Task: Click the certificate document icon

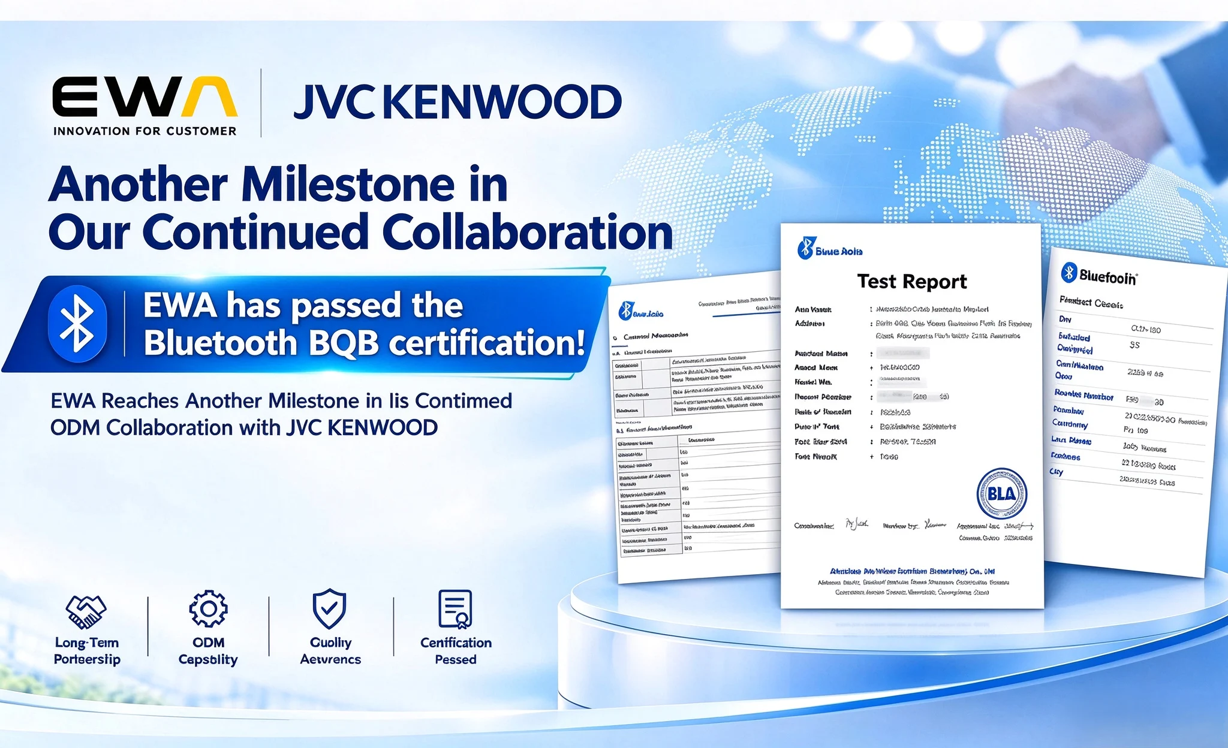Action: [456, 609]
